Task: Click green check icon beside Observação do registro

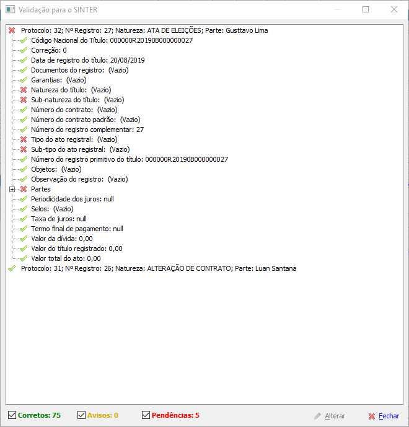Action: 24,179
